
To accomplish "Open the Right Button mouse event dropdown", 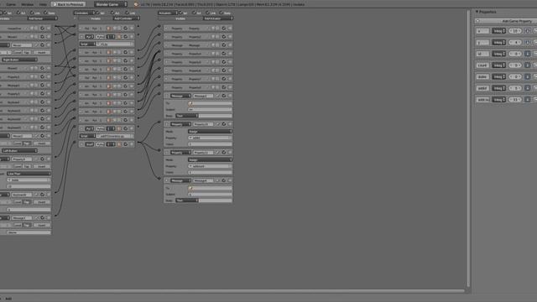I will [x=19, y=60].
